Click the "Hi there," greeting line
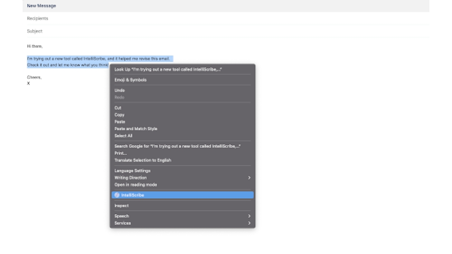 [x=35, y=46]
